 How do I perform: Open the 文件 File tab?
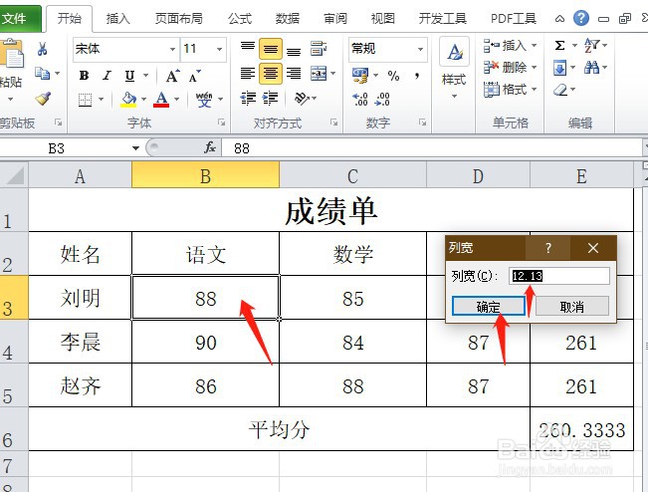click(x=20, y=19)
